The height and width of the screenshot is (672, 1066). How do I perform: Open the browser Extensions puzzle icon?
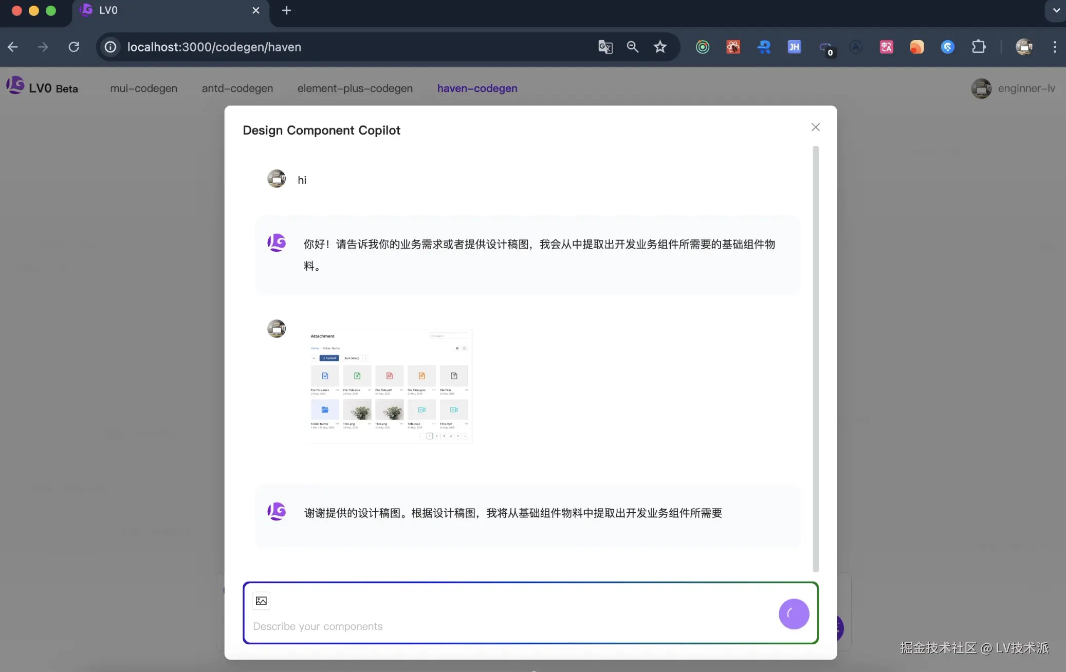pyautogui.click(x=979, y=47)
